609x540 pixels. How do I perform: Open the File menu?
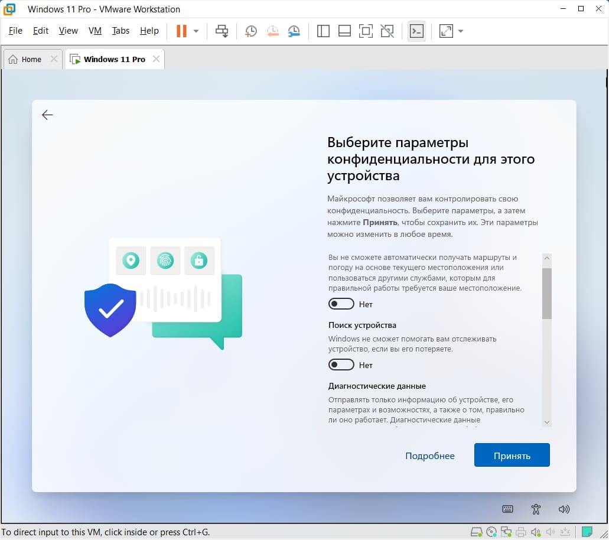(x=15, y=31)
